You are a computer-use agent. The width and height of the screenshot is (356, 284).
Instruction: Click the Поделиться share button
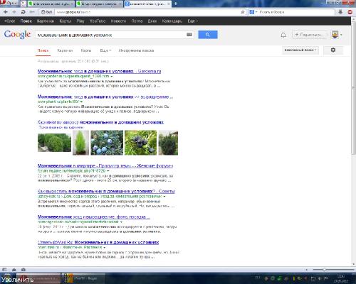(x=310, y=35)
